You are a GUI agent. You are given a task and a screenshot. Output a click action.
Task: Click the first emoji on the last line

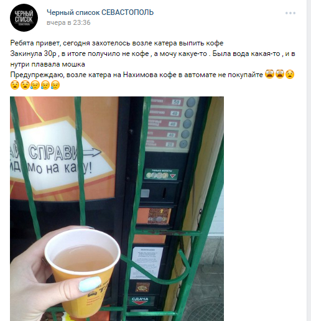15,85
